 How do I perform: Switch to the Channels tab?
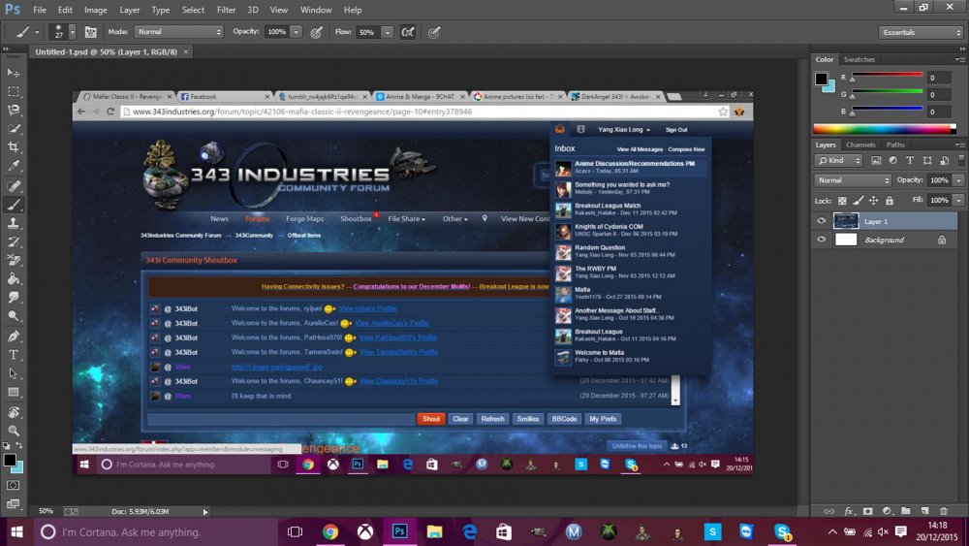click(x=860, y=145)
